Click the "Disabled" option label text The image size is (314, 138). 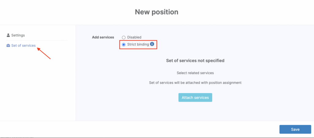(134, 37)
